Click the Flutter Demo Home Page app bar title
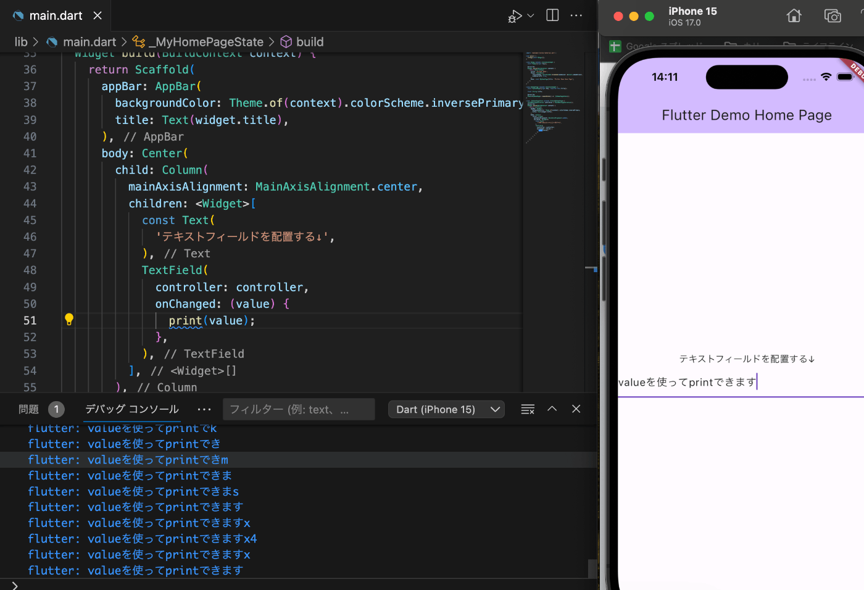The height and width of the screenshot is (590, 864). 747,115
